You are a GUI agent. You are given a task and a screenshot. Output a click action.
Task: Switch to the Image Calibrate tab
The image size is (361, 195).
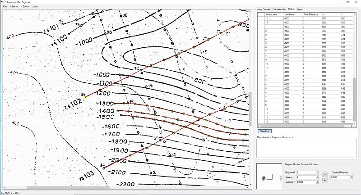pyautogui.click(x=264, y=9)
